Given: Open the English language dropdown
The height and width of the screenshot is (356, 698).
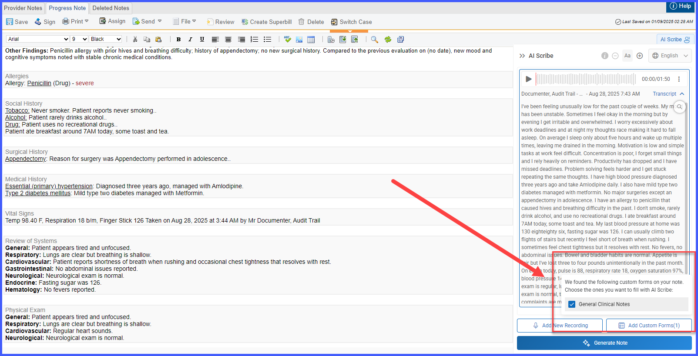Looking at the screenshot, I should 670,56.
